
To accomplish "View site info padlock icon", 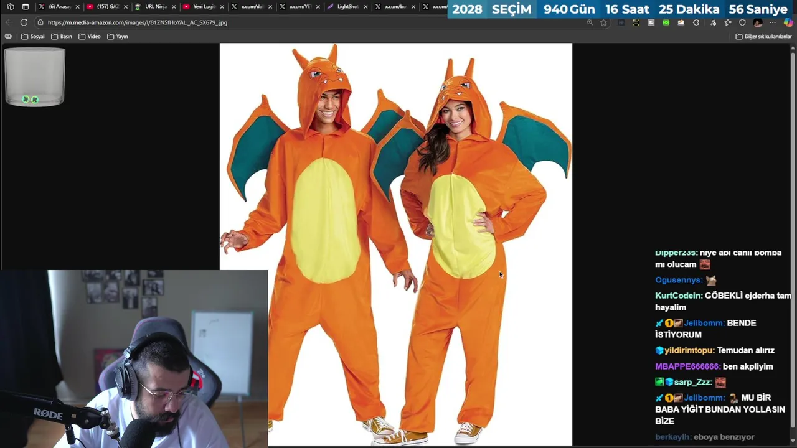I will coord(40,22).
